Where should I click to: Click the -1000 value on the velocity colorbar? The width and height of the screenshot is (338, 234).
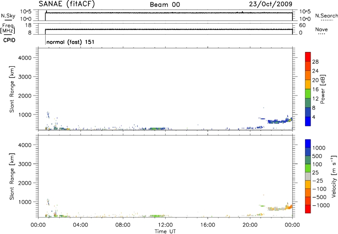coord(321,205)
